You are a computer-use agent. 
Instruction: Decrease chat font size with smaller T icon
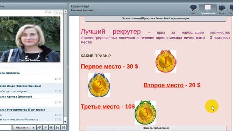click(60, 13)
